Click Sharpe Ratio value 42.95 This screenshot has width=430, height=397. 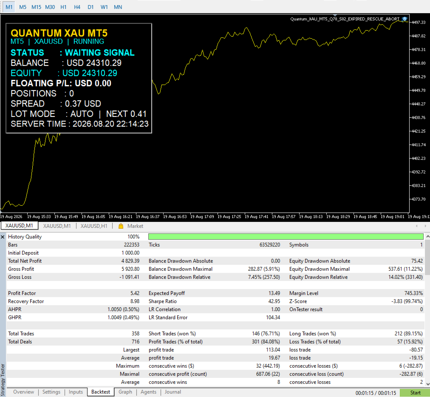[274, 301]
